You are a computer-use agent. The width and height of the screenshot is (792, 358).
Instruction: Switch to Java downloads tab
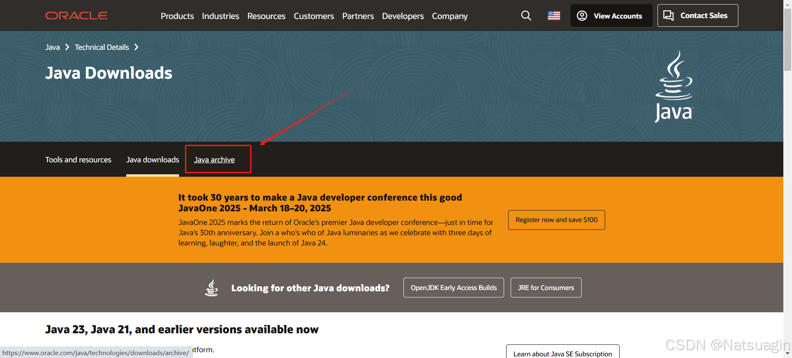coord(153,160)
